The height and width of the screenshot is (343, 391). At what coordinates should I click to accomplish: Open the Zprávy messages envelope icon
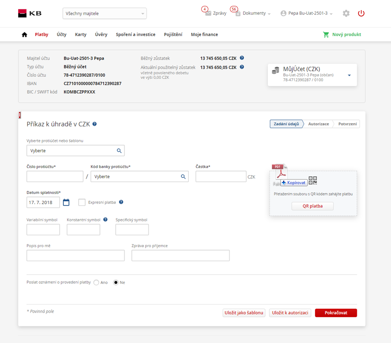click(208, 13)
